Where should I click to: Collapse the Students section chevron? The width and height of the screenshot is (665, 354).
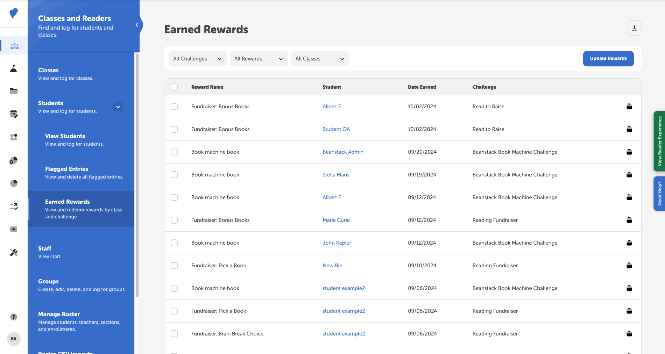point(118,107)
